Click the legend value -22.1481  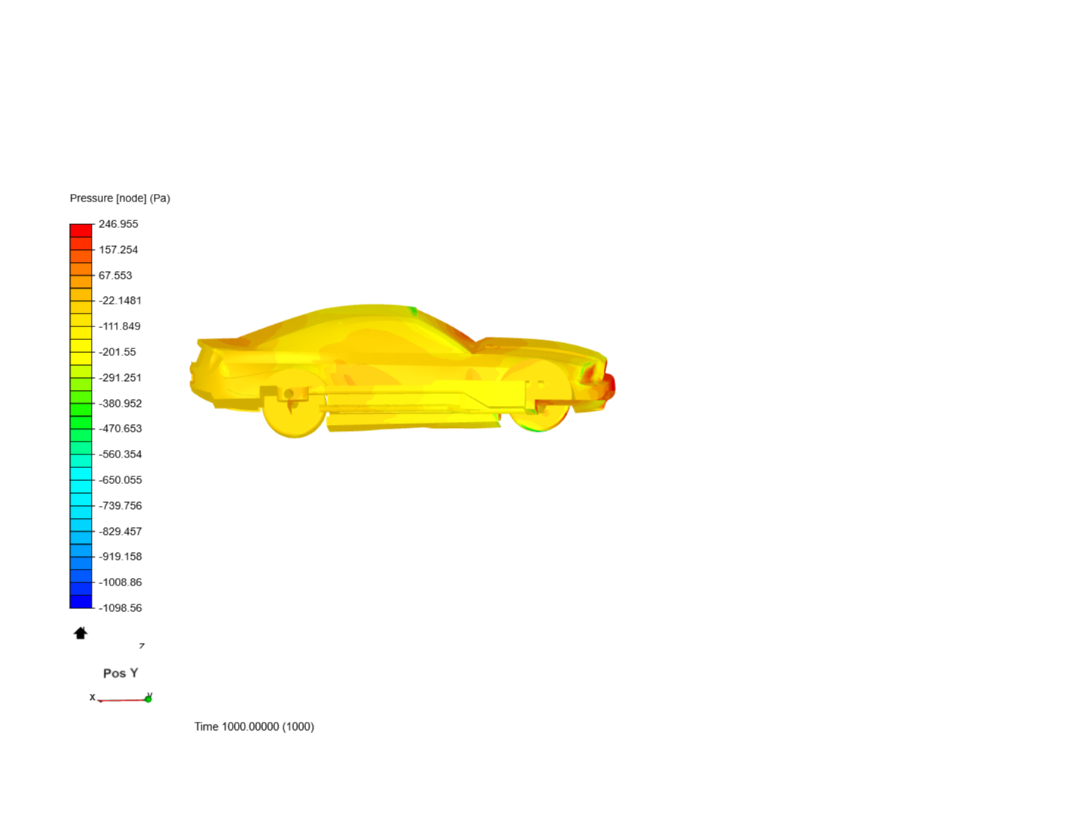120,301
